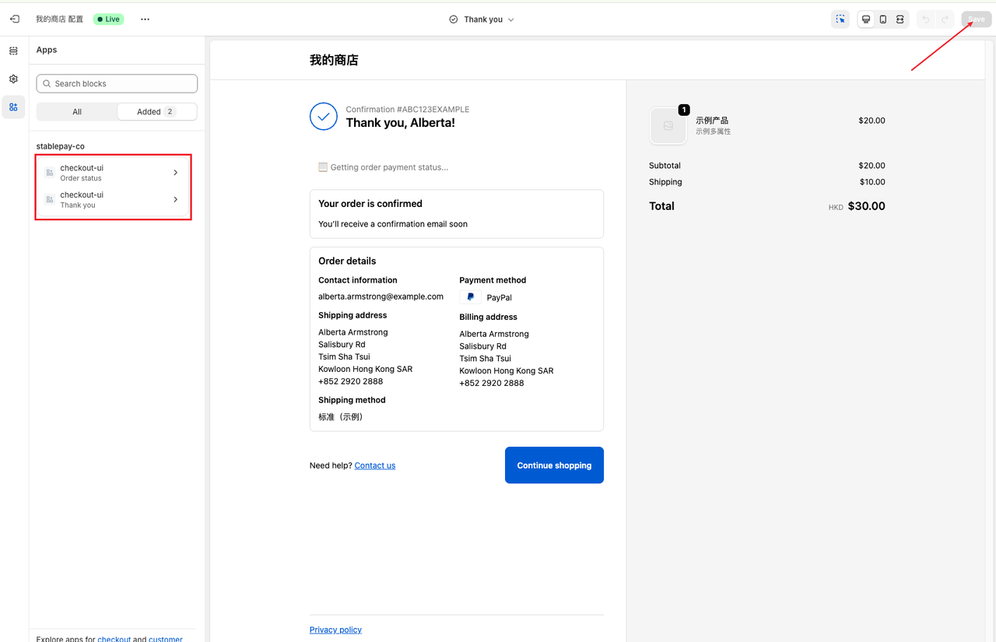This screenshot has width=996, height=642.
Task: Select the All blocks tab
Action: tap(77, 111)
